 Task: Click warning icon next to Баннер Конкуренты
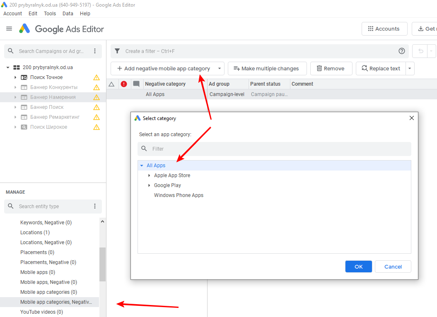click(97, 87)
